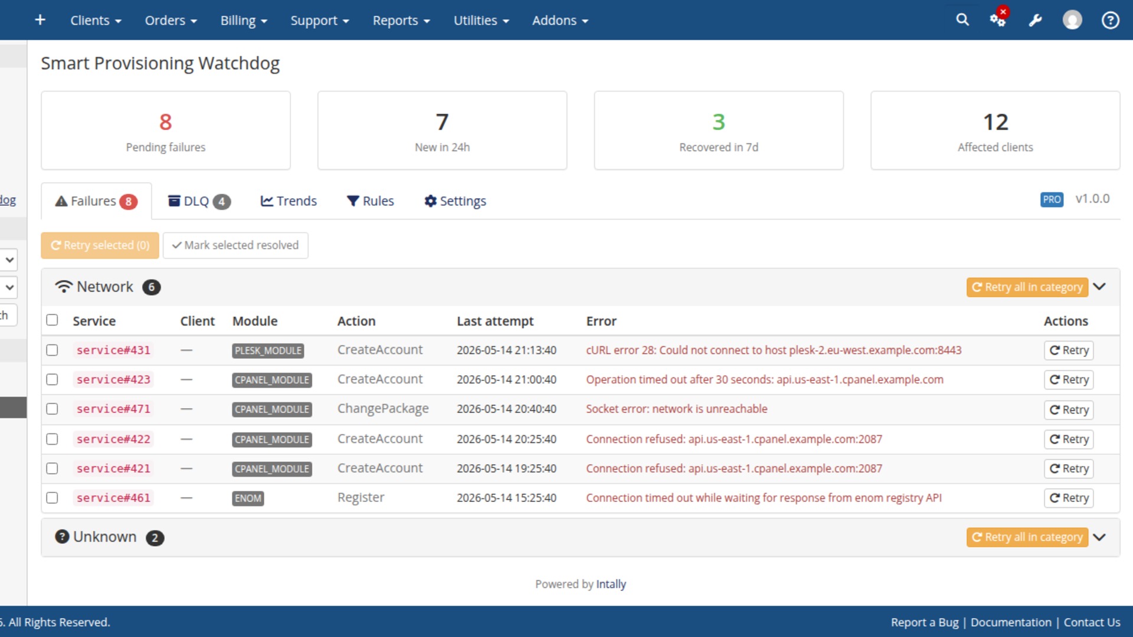Click the Network count badge 6
Screen dimensions: 1133x637
(x=152, y=287)
